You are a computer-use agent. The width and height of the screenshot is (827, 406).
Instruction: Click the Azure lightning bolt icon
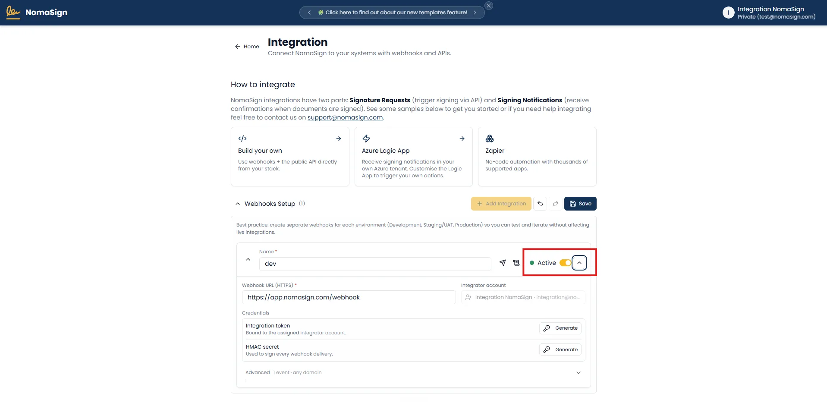point(366,138)
